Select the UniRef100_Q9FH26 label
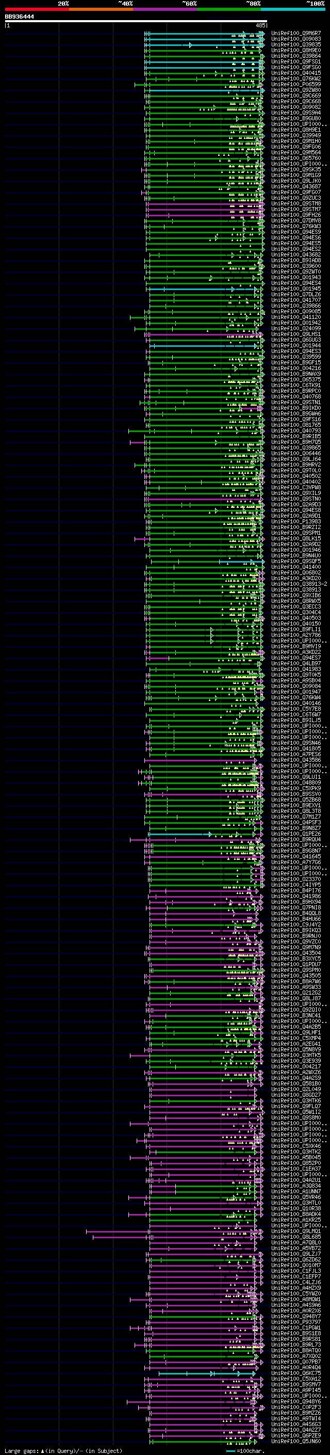The image size is (330, 1455). click(296, 215)
